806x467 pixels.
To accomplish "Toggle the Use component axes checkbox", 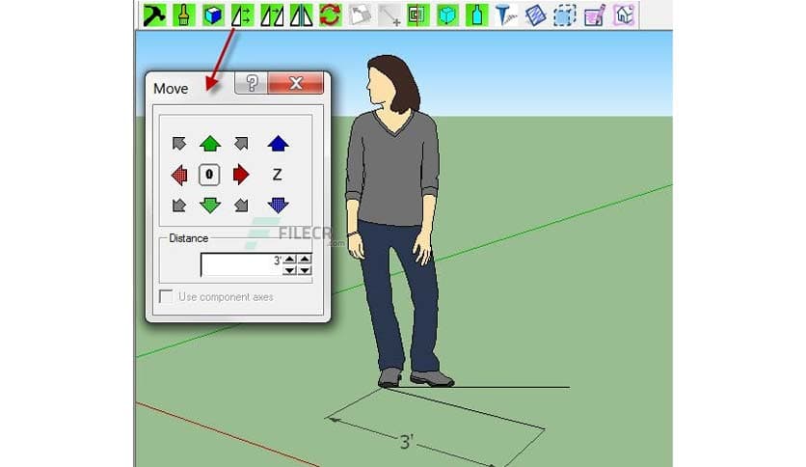I will tap(166, 297).
